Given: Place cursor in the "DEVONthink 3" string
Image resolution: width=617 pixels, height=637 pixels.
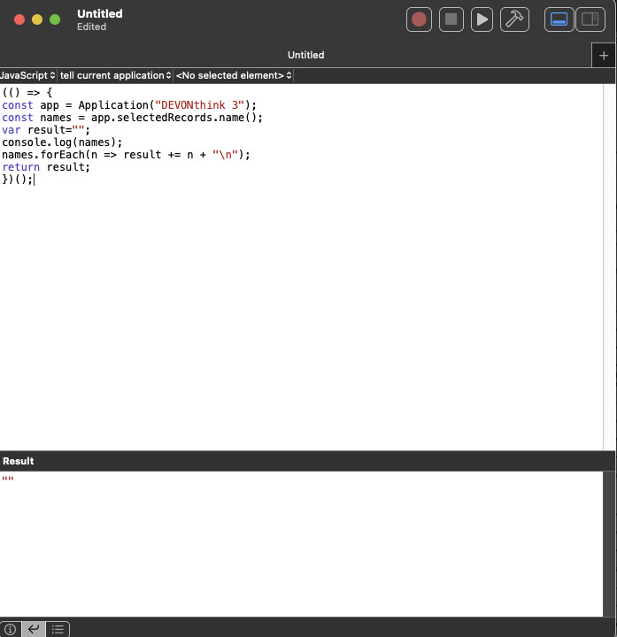Looking at the screenshot, I should point(199,104).
